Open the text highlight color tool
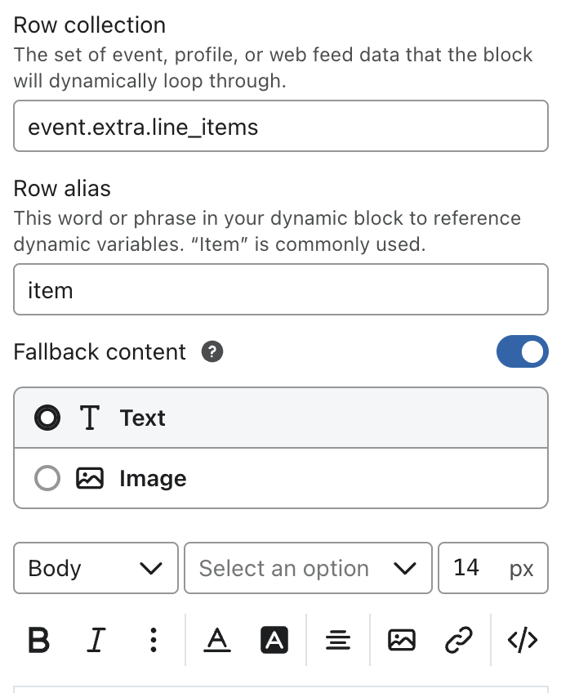The image size is (570, 693). click(274, 641)
